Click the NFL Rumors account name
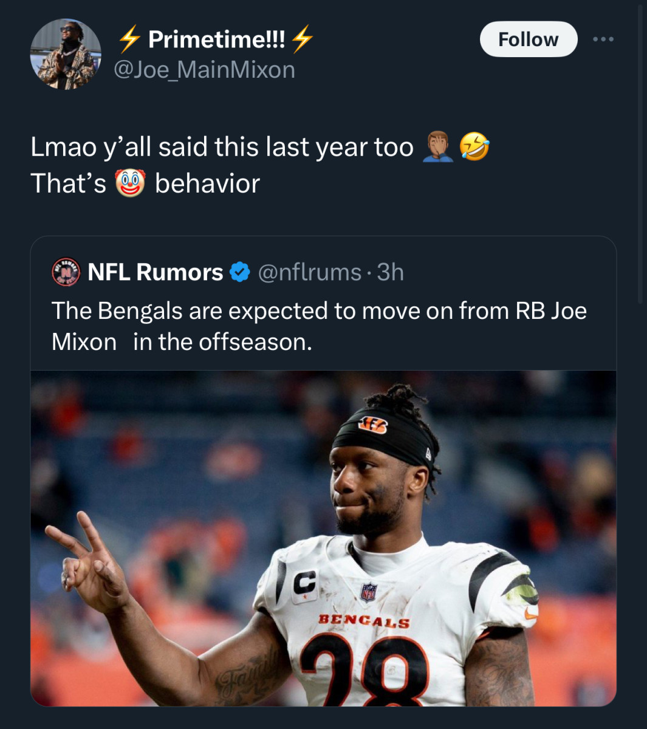The height and width of the screenshot is (729, 647). coord(156,272)
